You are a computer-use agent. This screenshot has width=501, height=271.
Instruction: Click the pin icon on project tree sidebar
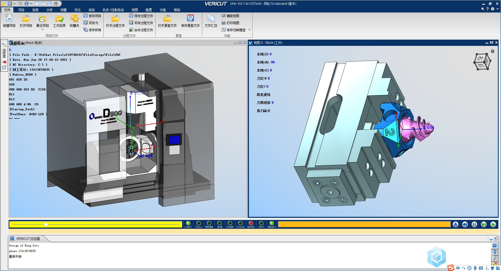coord(4,62)
